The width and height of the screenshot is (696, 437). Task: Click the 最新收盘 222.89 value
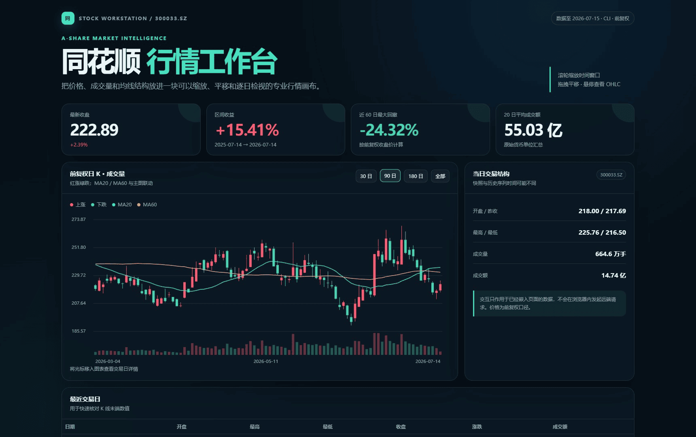tap(94, 130)
